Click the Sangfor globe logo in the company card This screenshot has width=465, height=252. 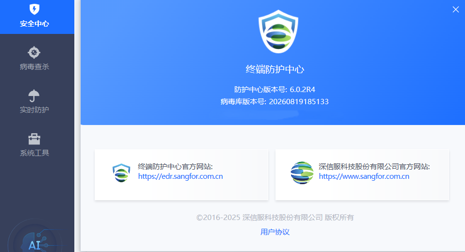(302, 173)
